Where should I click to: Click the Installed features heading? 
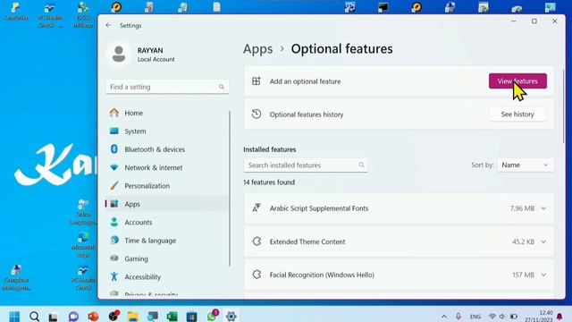[269, 149]
